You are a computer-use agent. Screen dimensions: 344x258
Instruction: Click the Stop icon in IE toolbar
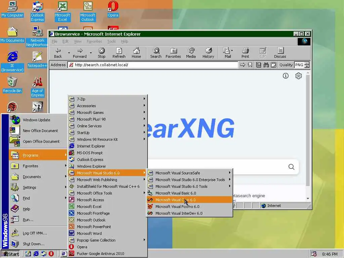tap(101, 53)
